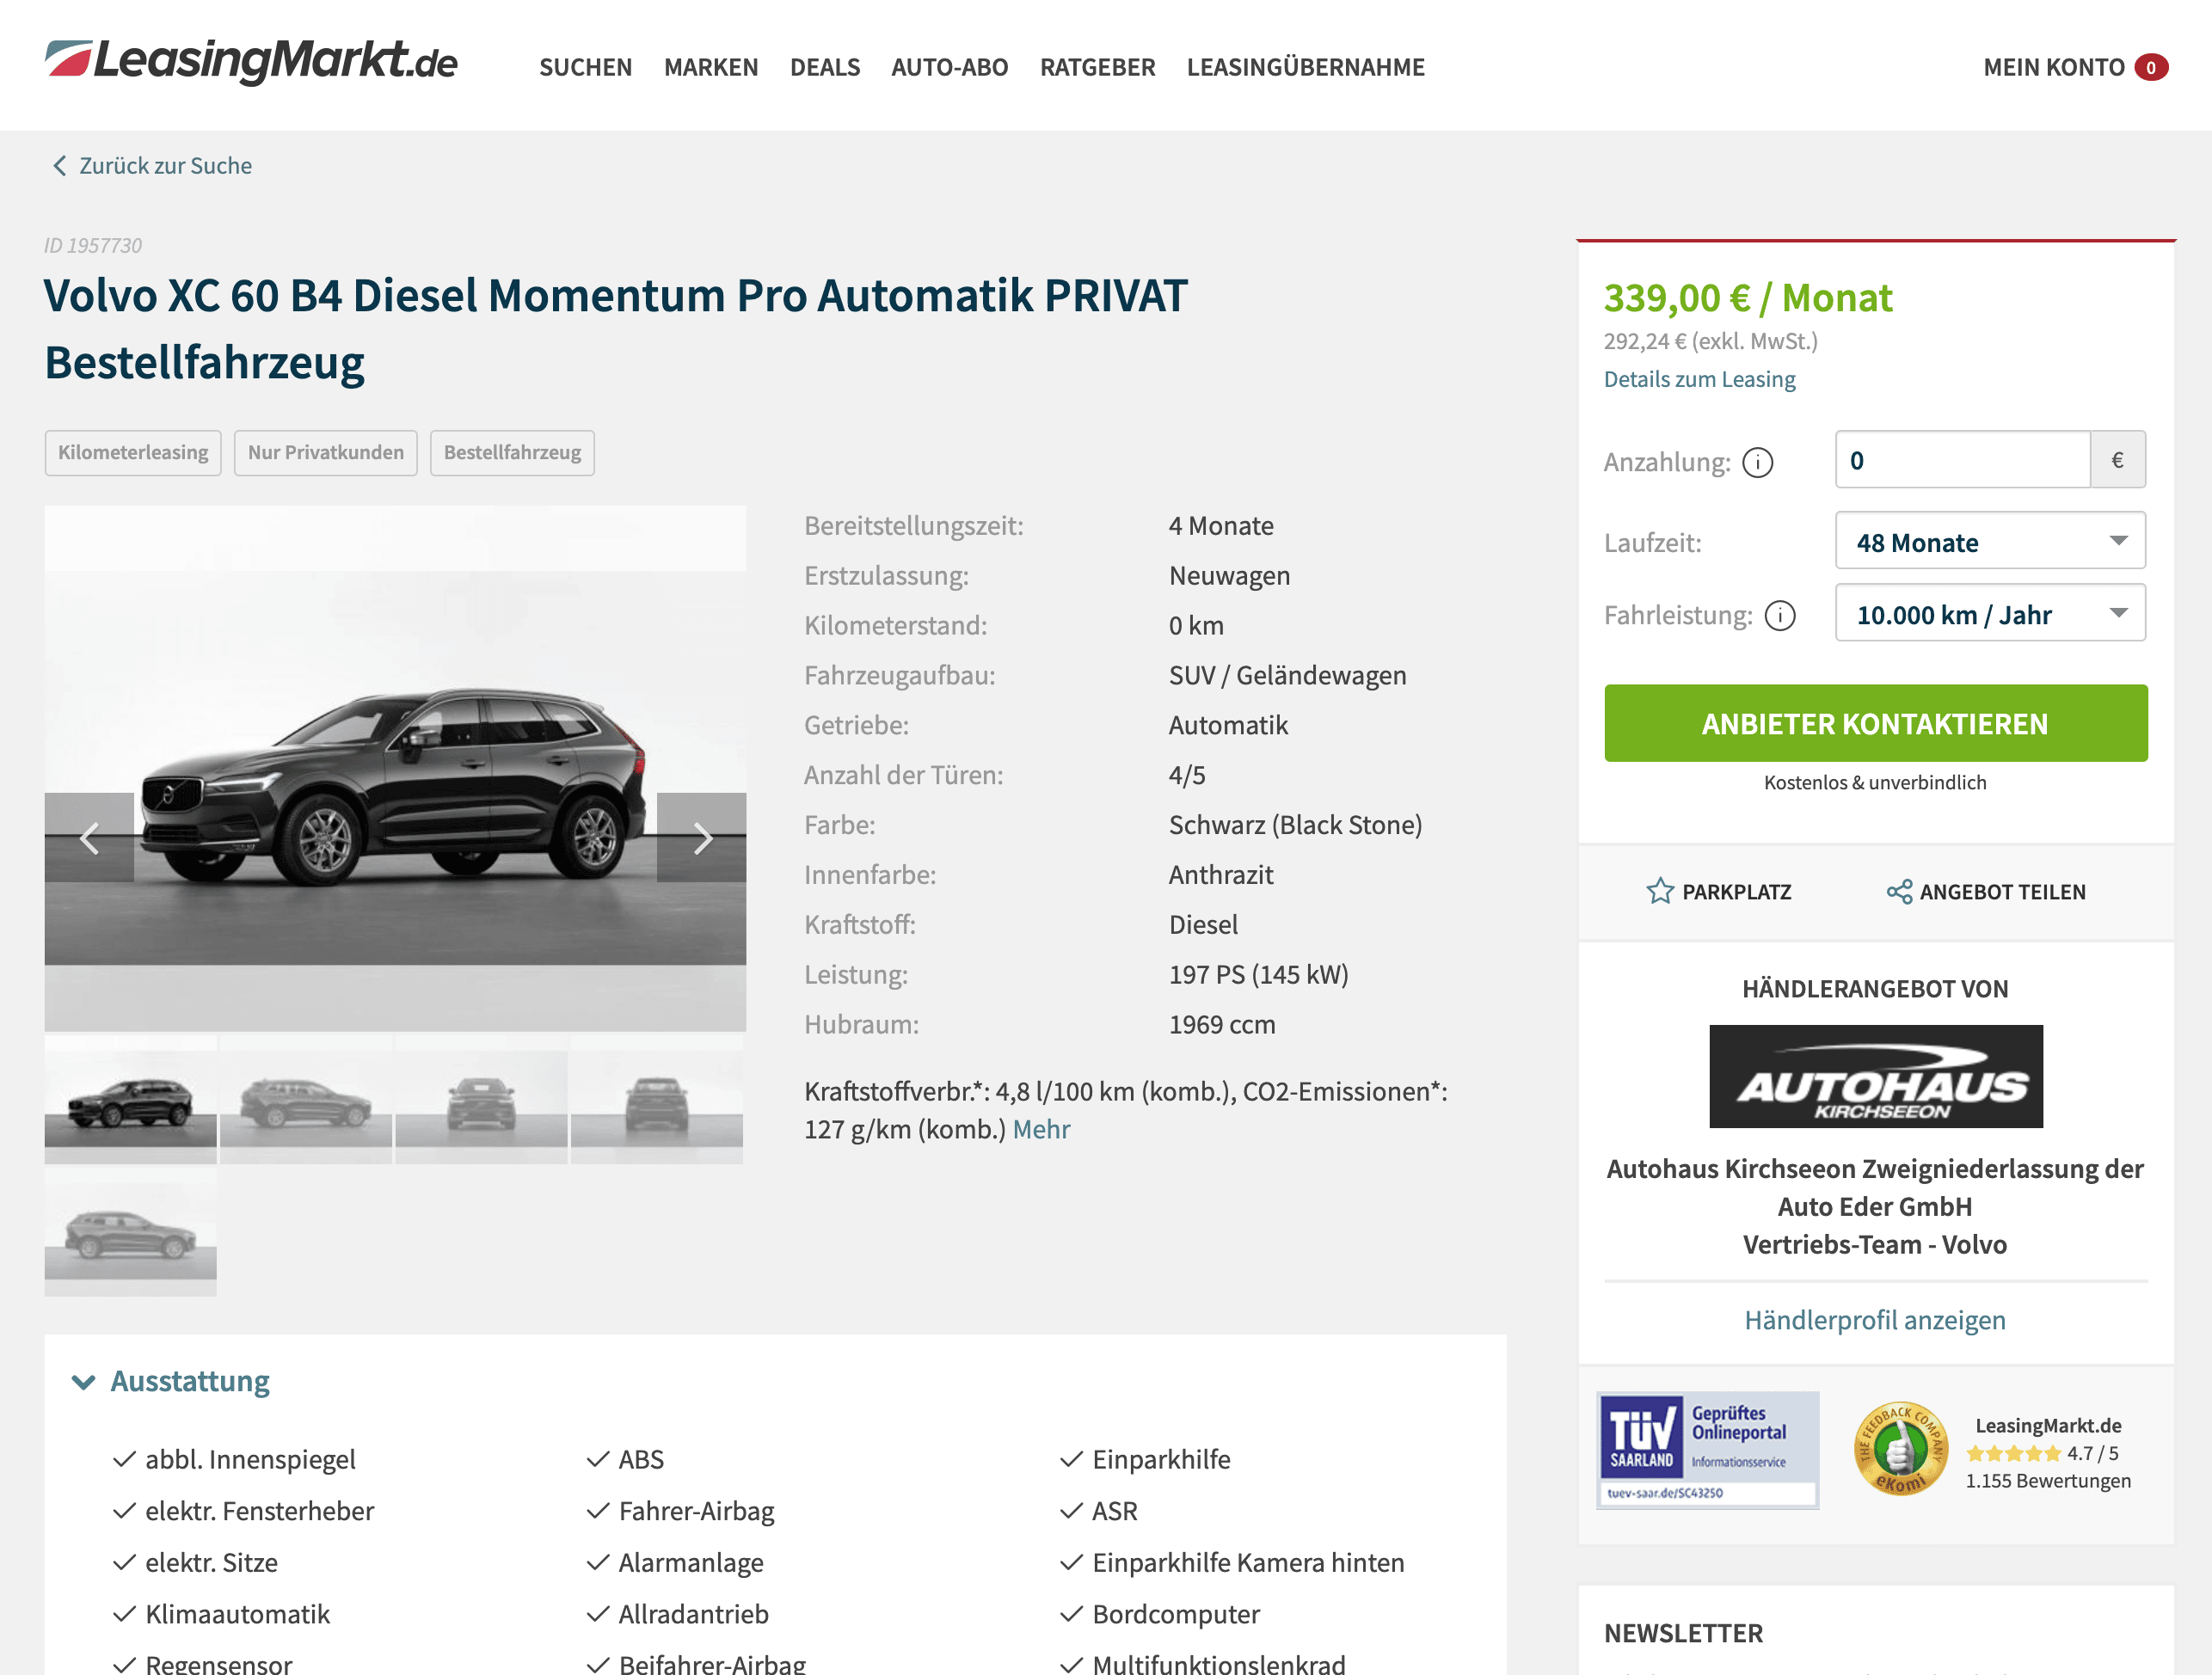Collapse the Ausstattung section

[171, 1381]
